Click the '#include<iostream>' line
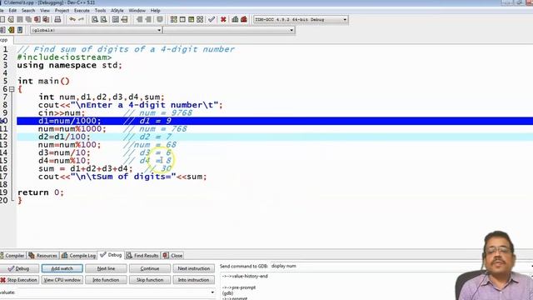Image resolution: width=533 pixels, height=300 pixels. (x=64, y=57)
